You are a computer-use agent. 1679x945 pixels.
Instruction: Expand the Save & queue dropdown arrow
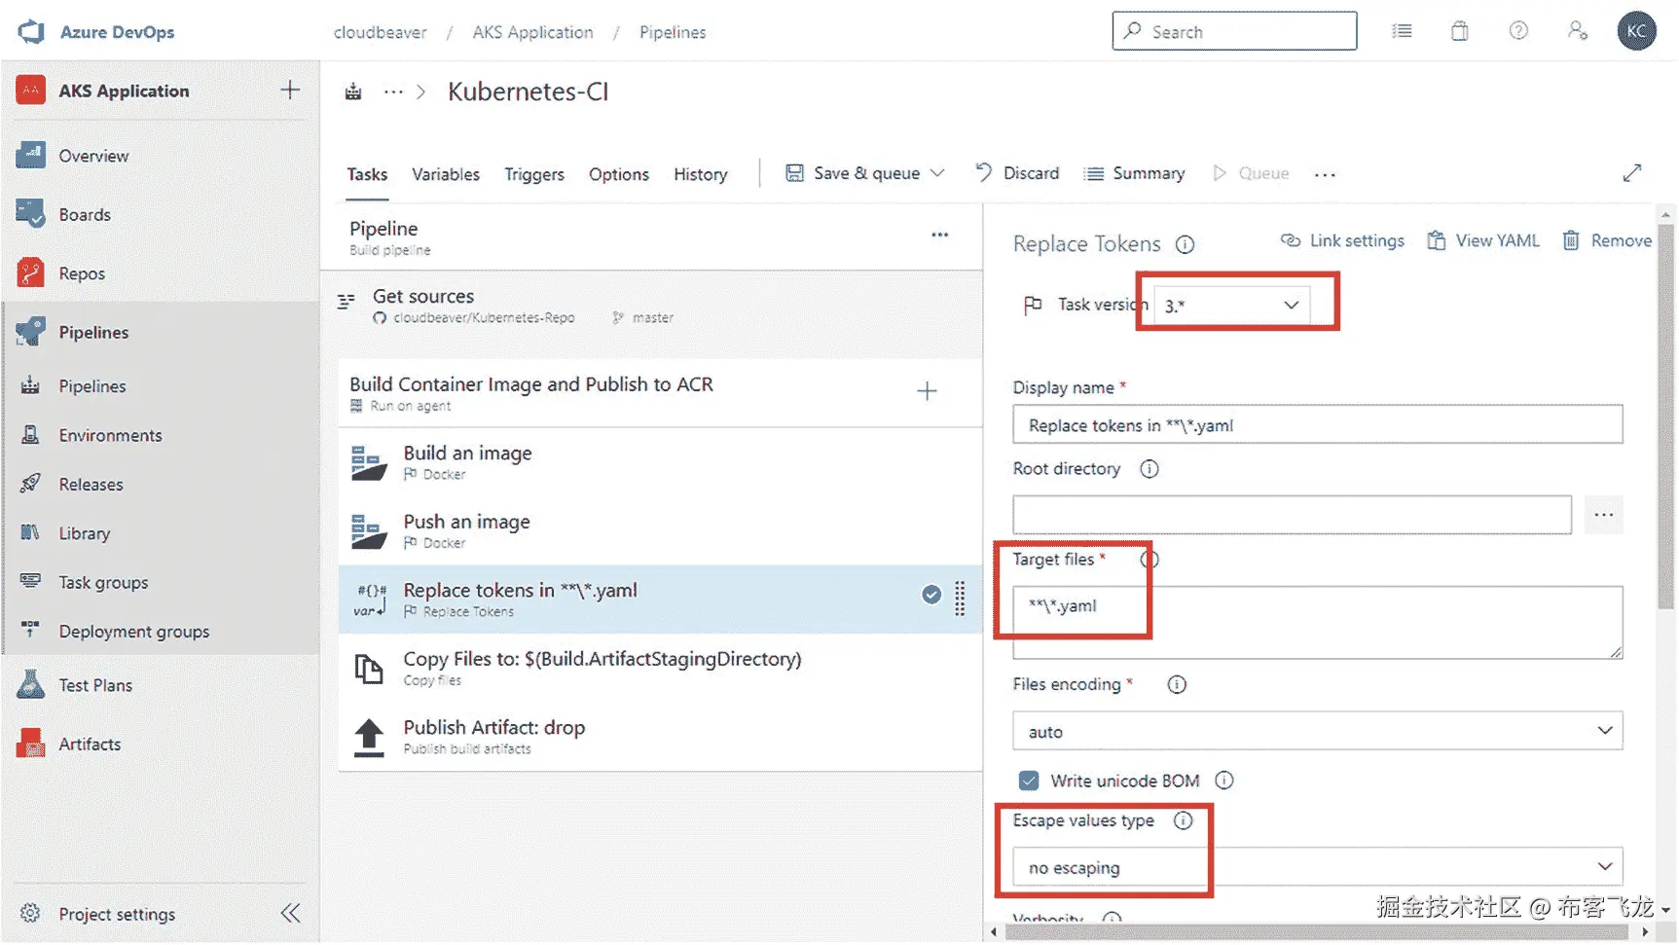937,173
